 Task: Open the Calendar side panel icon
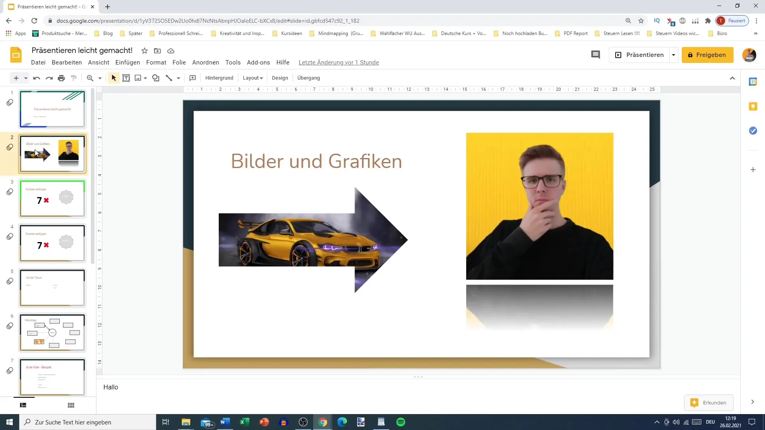(x=753, y=82)
